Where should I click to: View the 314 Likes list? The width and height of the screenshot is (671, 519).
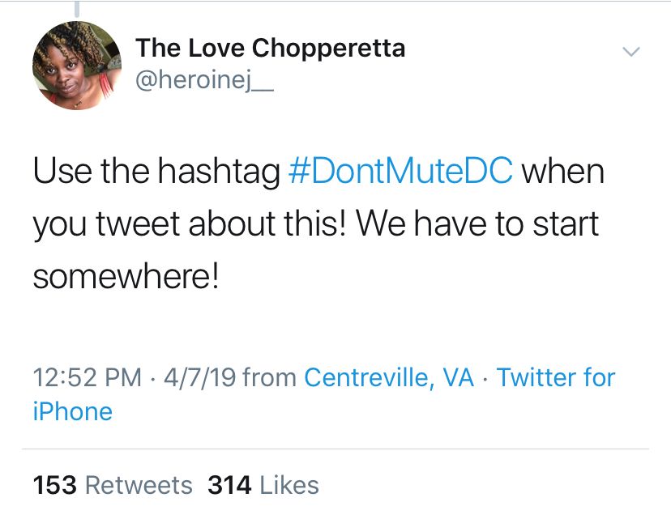coord(263,485)
